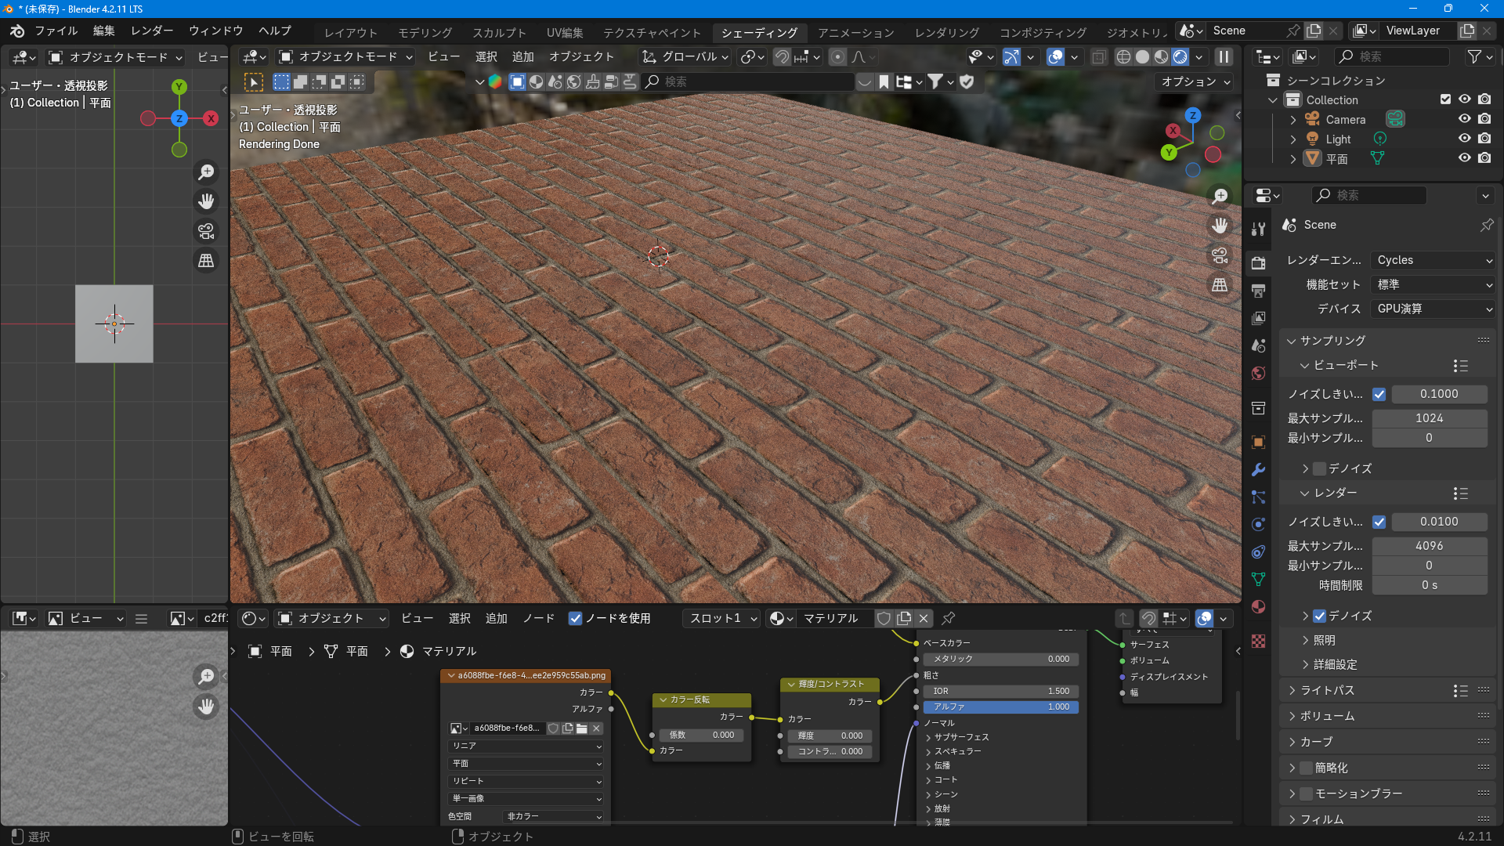1504x846 pixels.
Task: Disable render デノイズ checkbox
Action: [x=1319, y=616]
